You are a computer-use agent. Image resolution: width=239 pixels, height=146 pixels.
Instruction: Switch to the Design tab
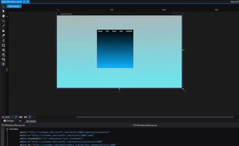(x=9, y=121)
